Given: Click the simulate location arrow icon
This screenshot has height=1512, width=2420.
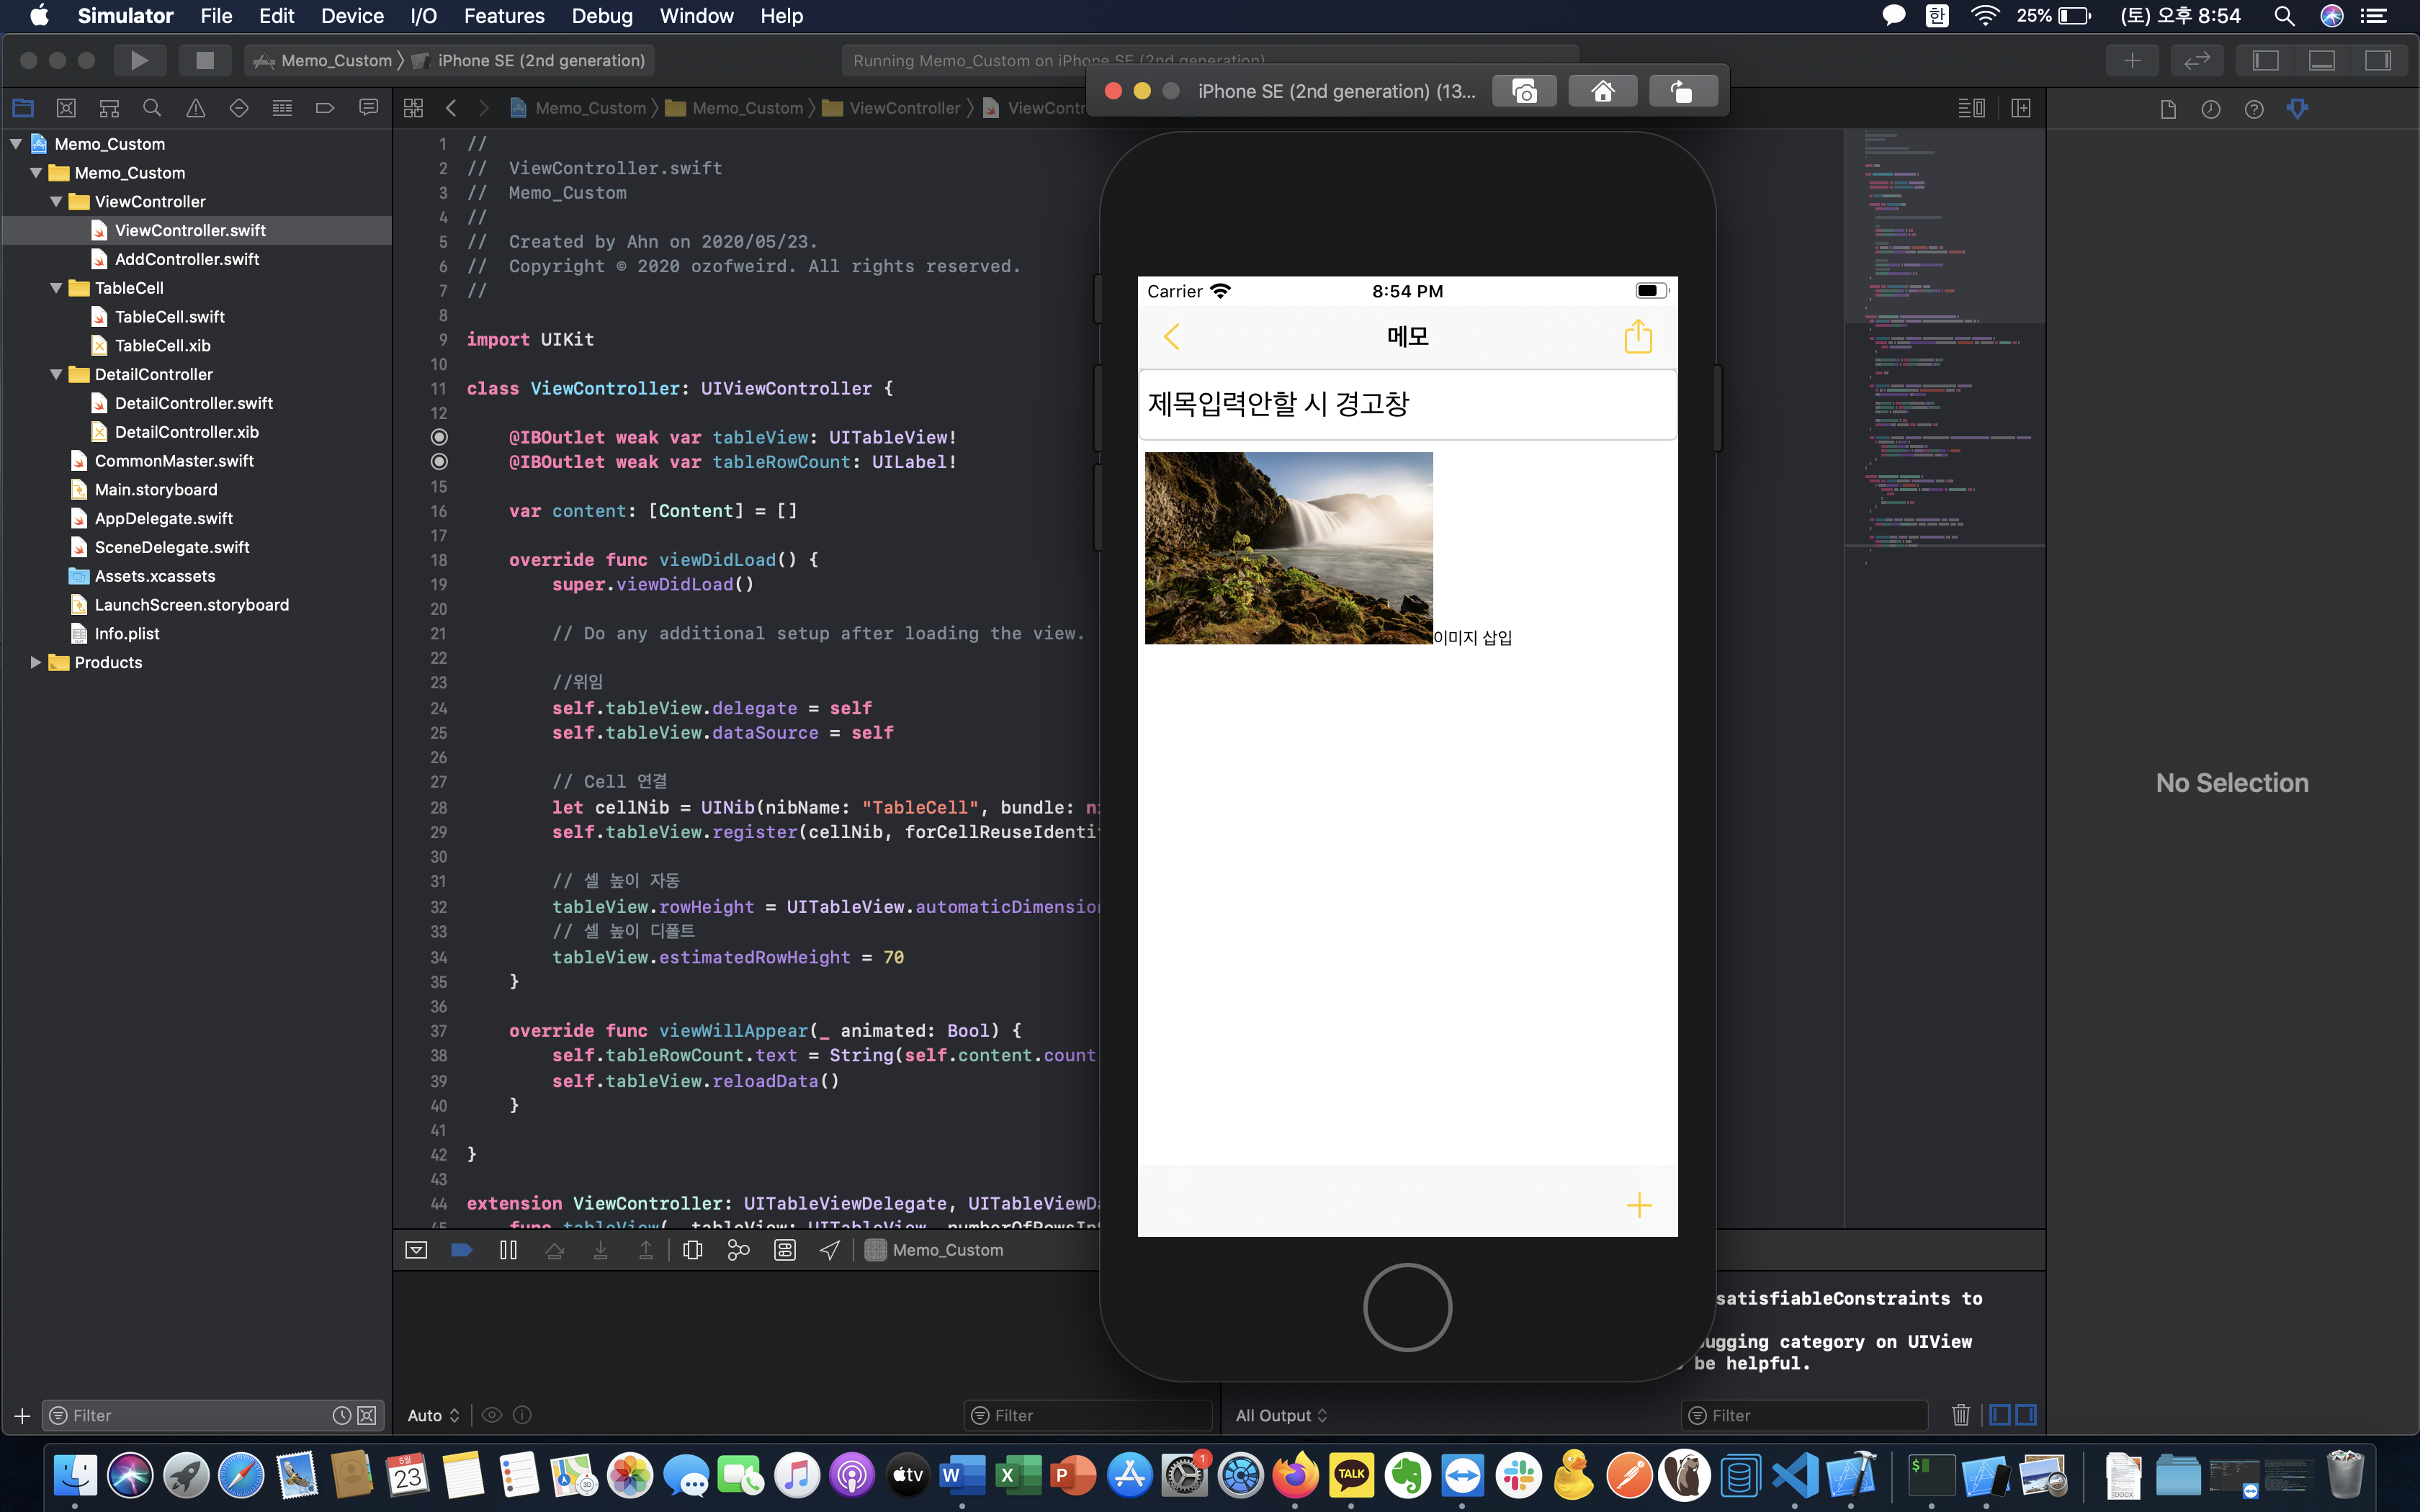Looking at the screenshot, I should [829, 1250].
